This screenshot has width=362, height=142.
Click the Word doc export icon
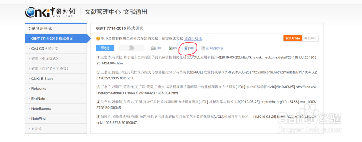[186, 48]
